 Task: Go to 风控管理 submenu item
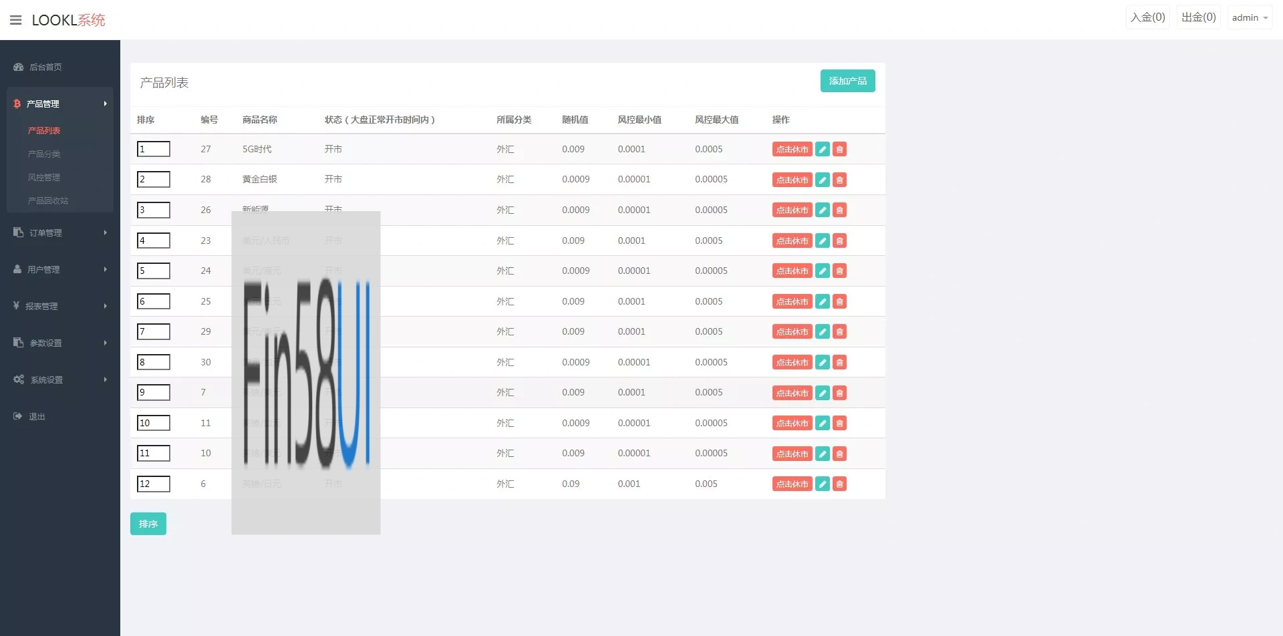click(44, 177)
